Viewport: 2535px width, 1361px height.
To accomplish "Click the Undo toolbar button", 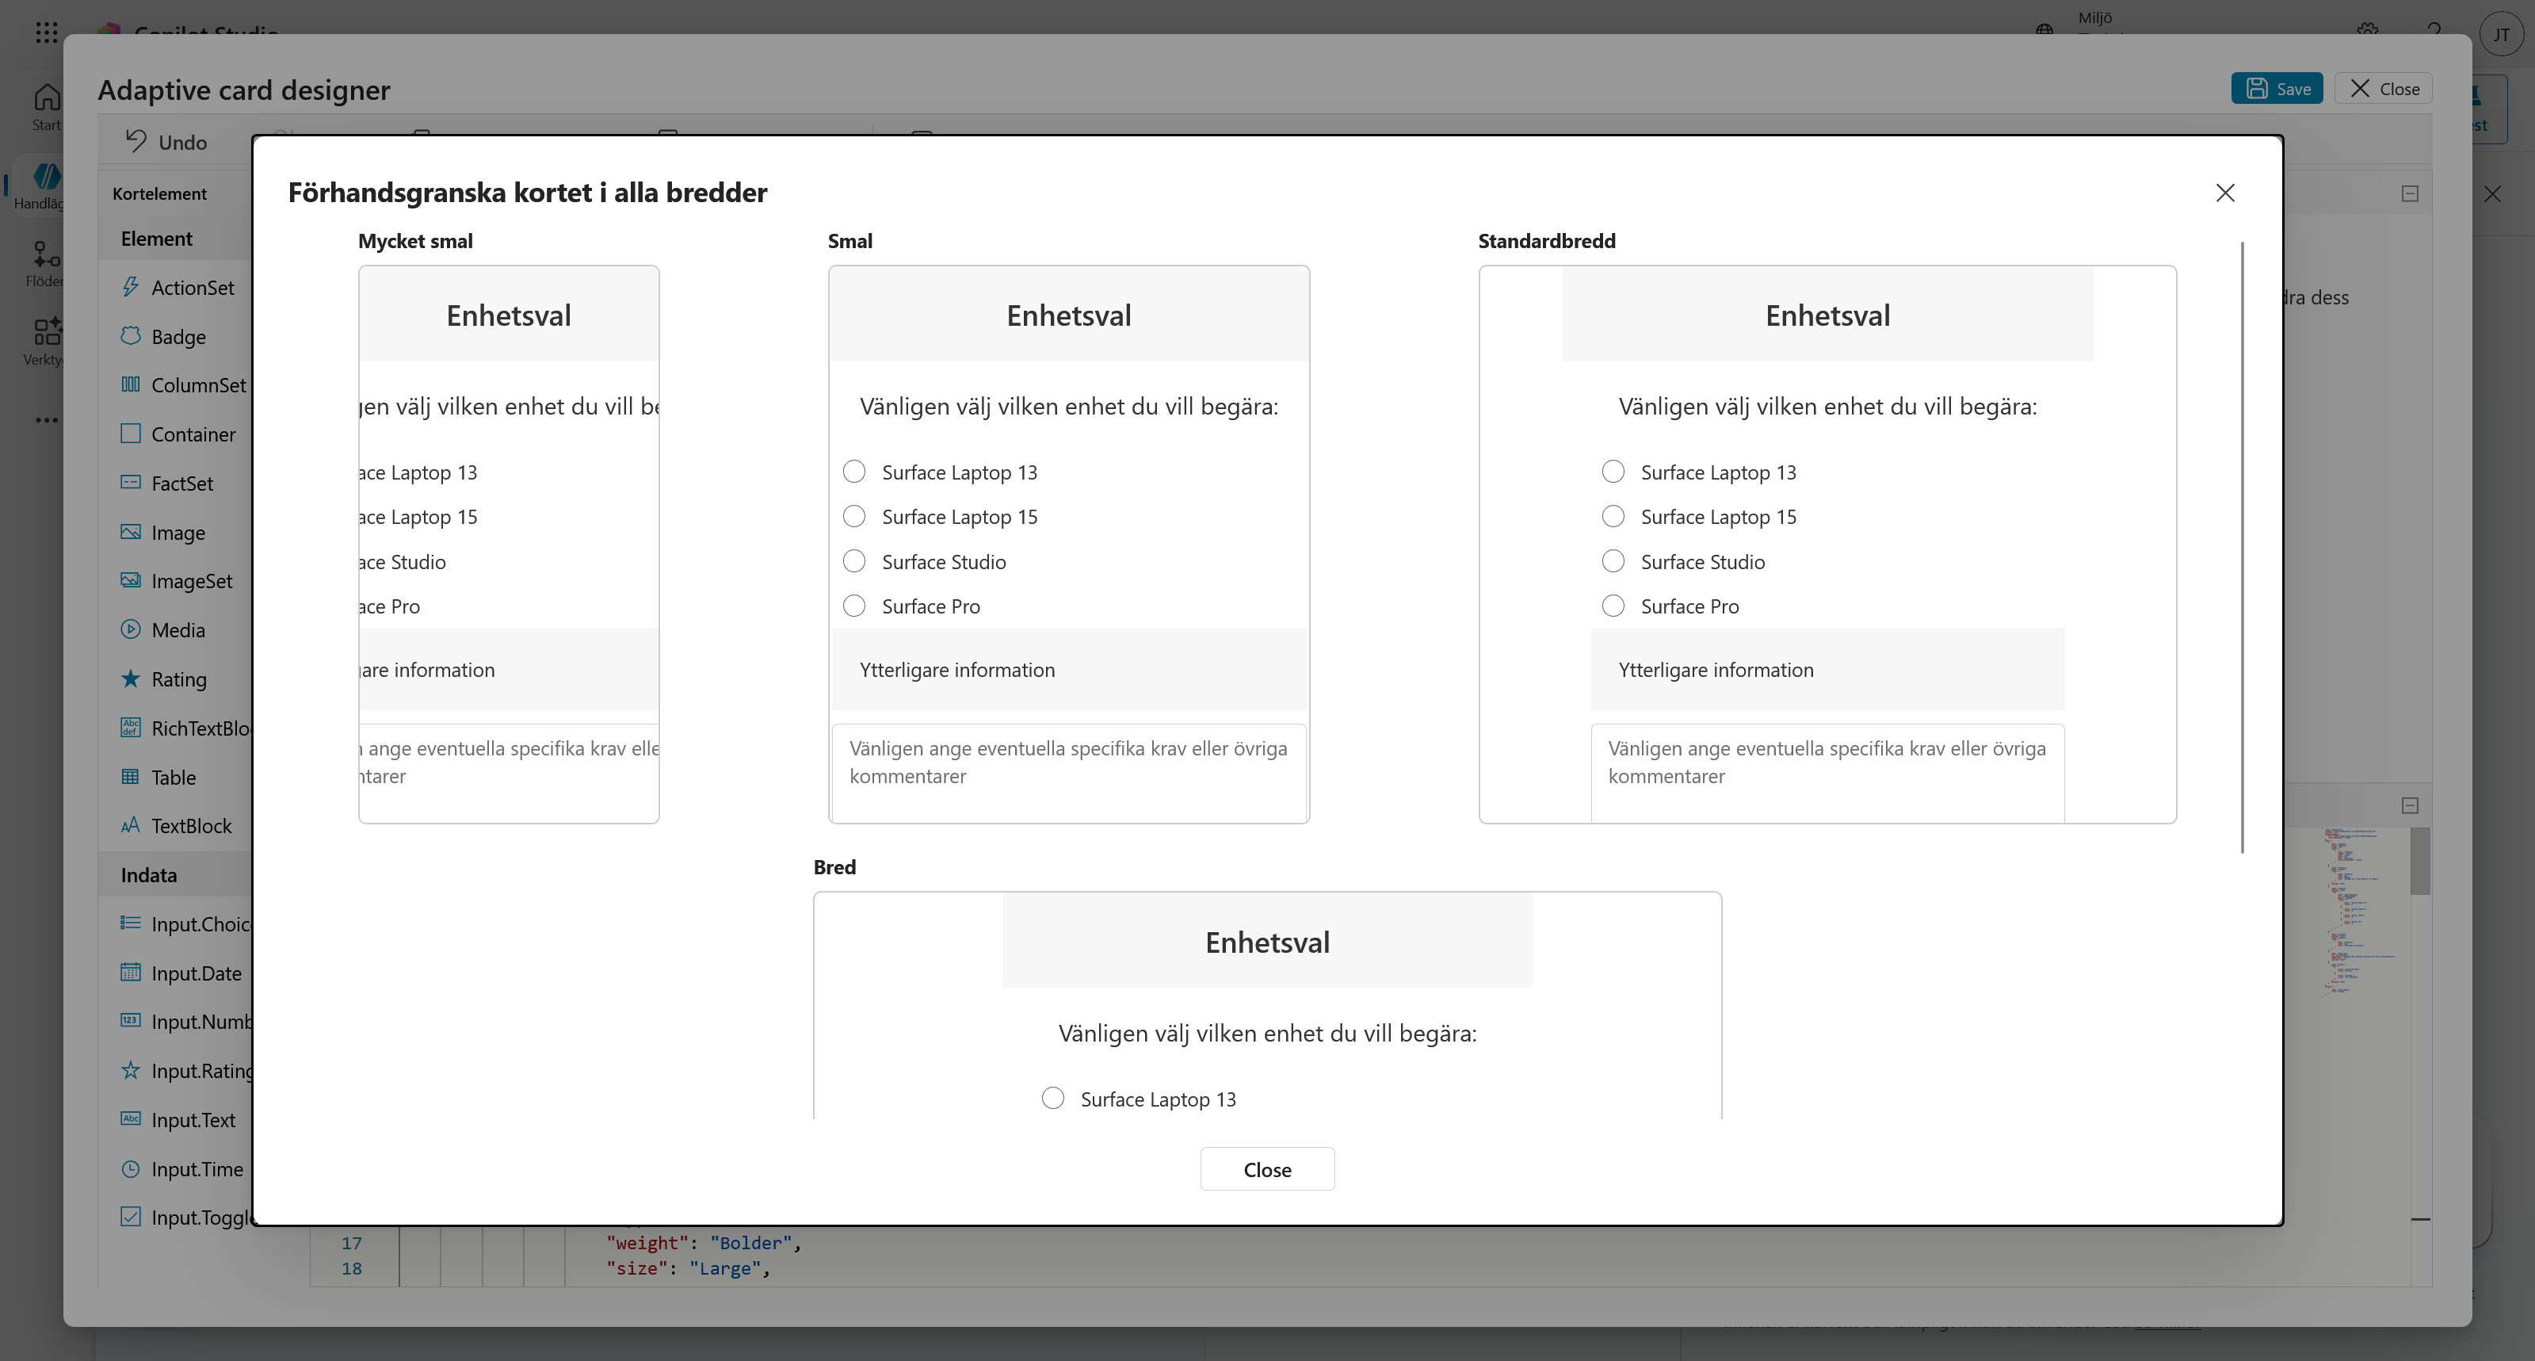I will click(166, 142).
